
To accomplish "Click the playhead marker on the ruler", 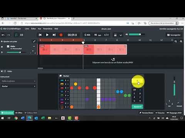I will pyautogui.click(x=83, y=43).
